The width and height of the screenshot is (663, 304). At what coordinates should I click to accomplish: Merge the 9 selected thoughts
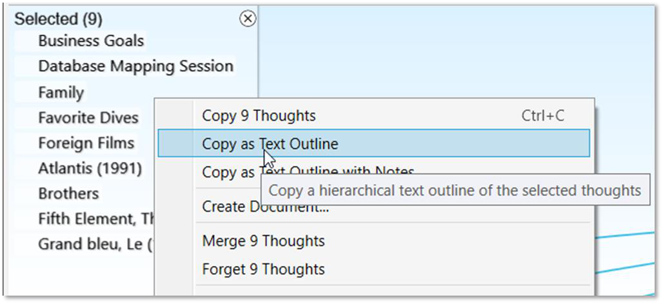tap(263, 241)
